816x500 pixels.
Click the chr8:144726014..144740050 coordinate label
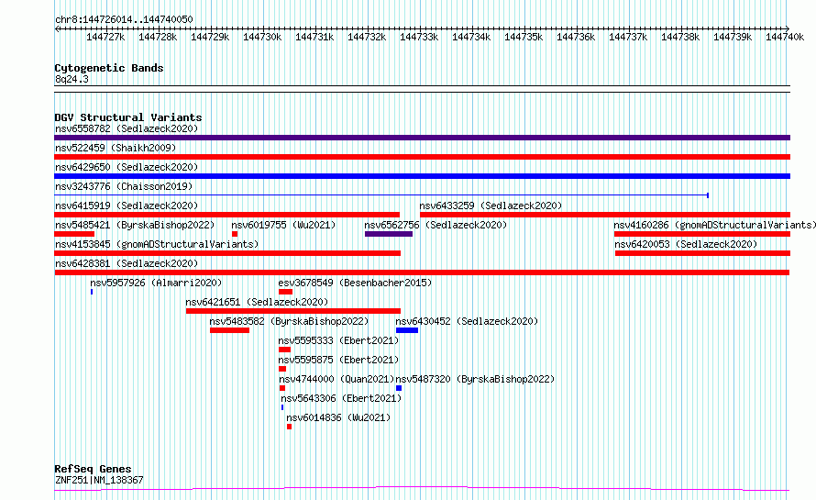pyautogui.click(x=124, y=20)
